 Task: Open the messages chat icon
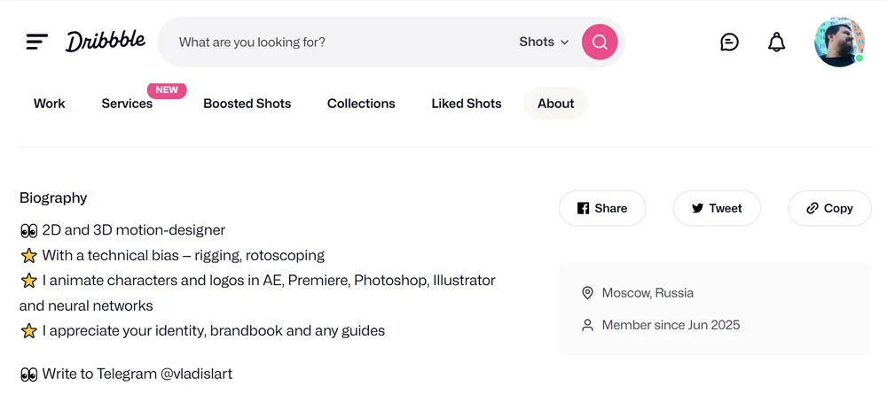tap(729, 42)
